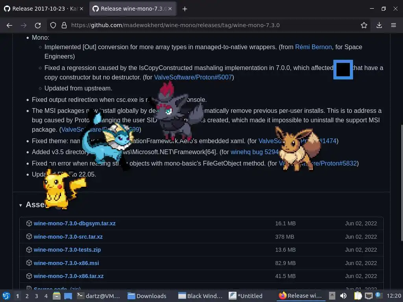Click the 12:20 clock
Image resolution: width=403 pixels, height=302 pixels.
(394, 296)
